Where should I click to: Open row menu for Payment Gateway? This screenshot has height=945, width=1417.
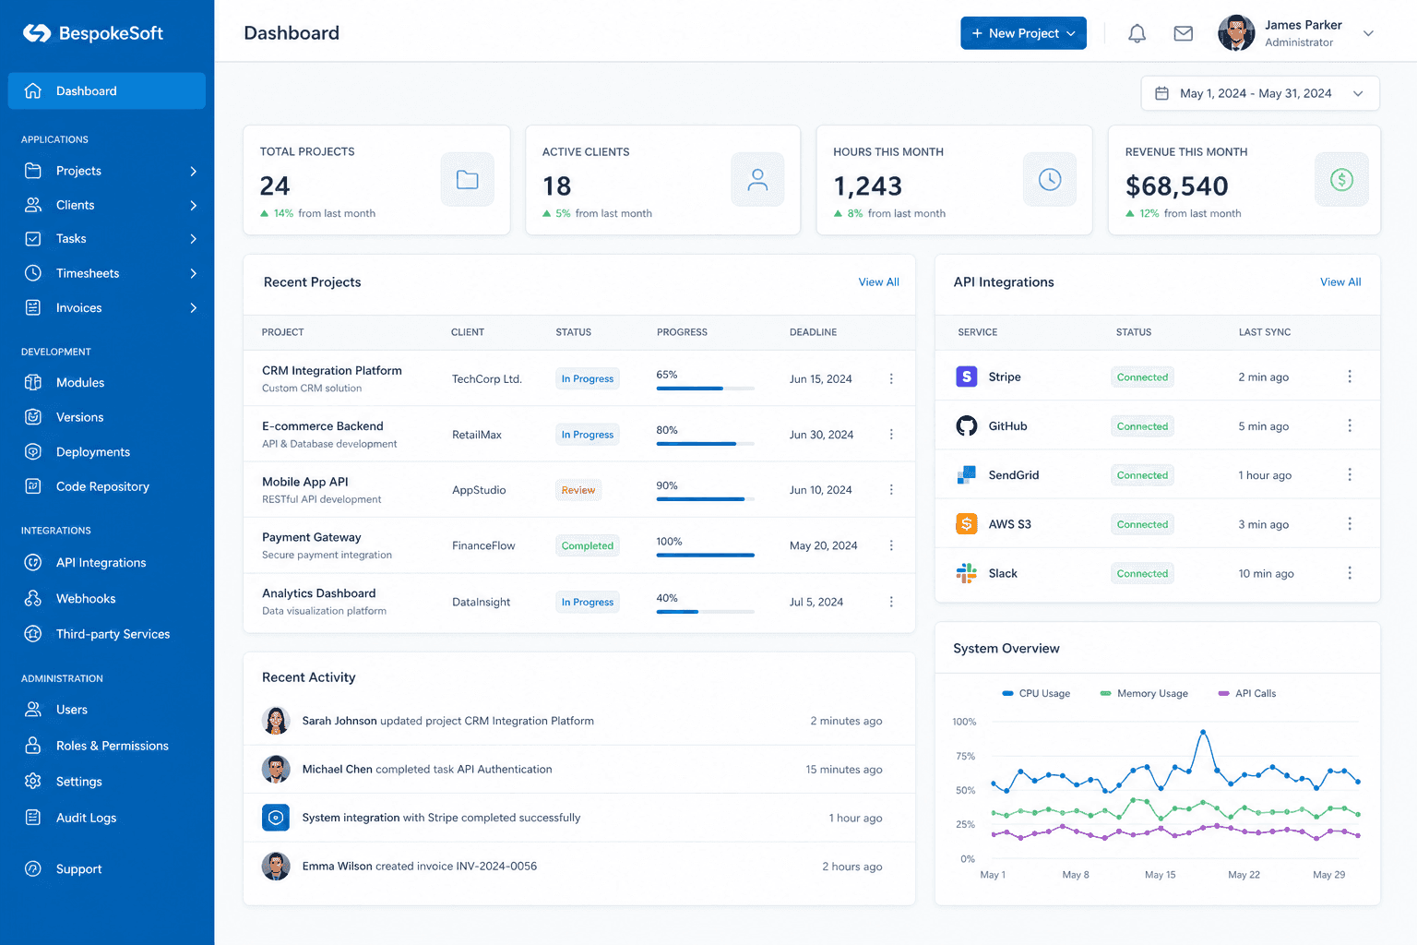point(891,545)
